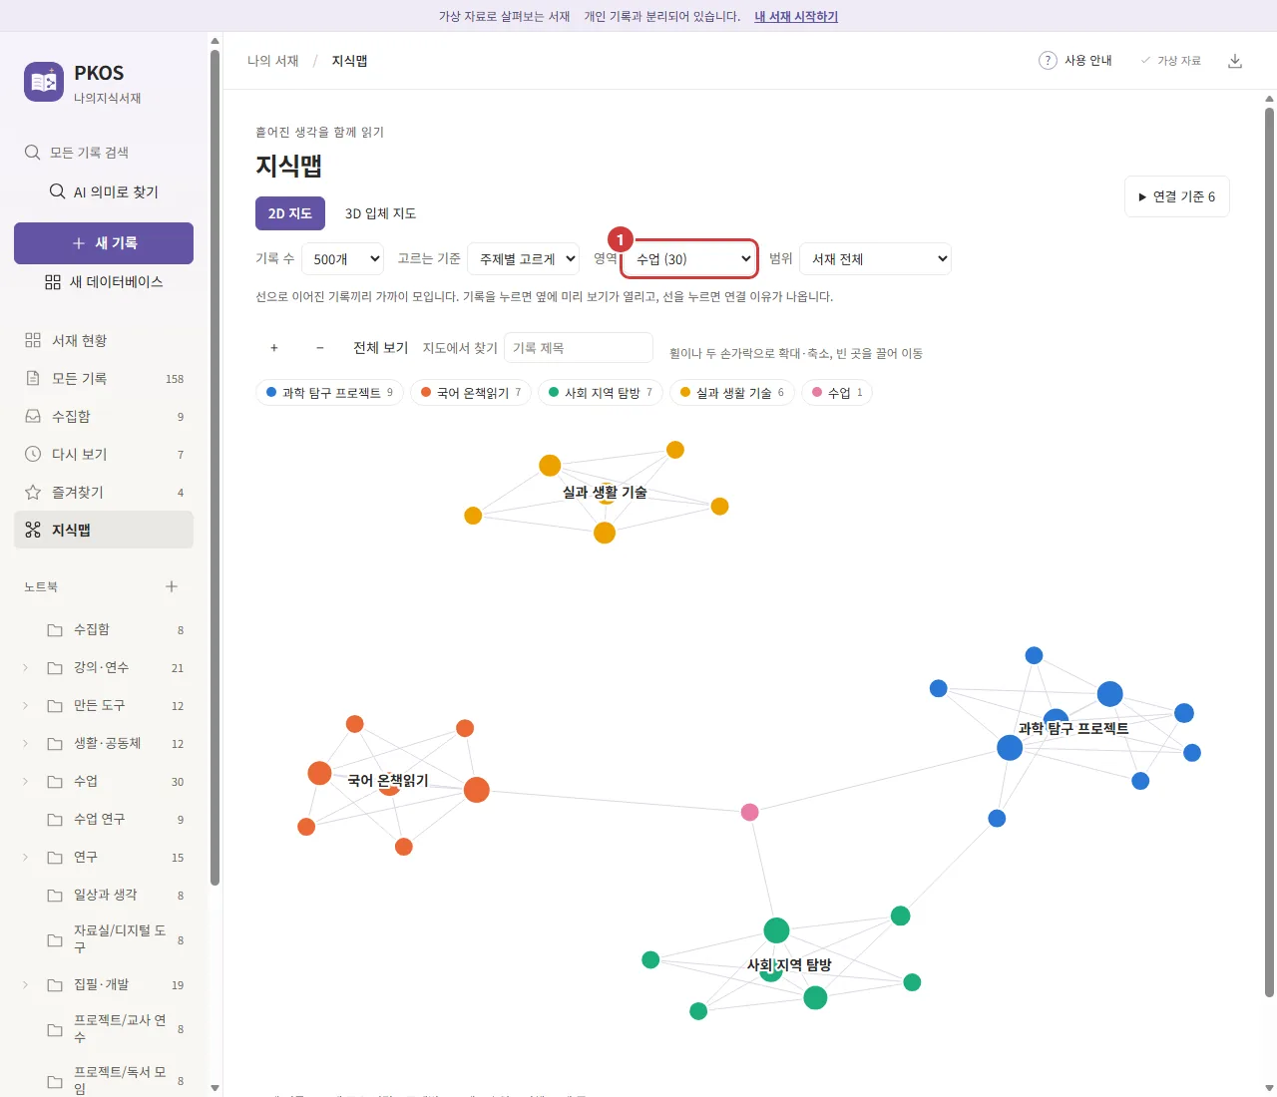
Task: Click the large orange 국어 온책읽기 hub node
Action: coord(477,790)
